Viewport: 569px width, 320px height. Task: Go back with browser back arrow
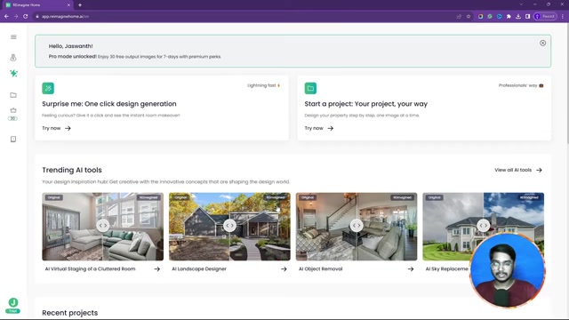coord(6,16)
